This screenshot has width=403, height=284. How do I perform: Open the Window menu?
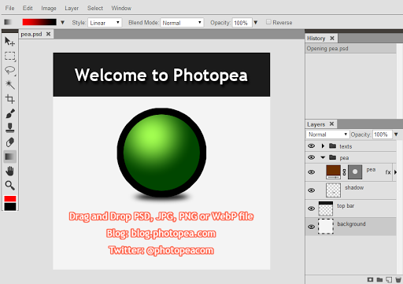click(121, 8)
